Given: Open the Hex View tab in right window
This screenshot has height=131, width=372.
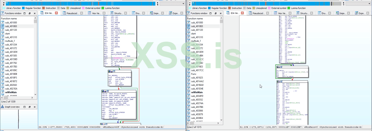Looking at the screenshot, I should click(282, 13).
